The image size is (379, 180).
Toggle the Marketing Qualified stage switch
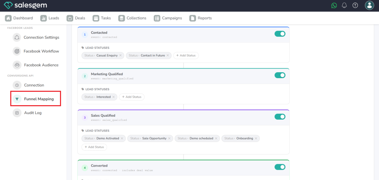coord(280,75)
